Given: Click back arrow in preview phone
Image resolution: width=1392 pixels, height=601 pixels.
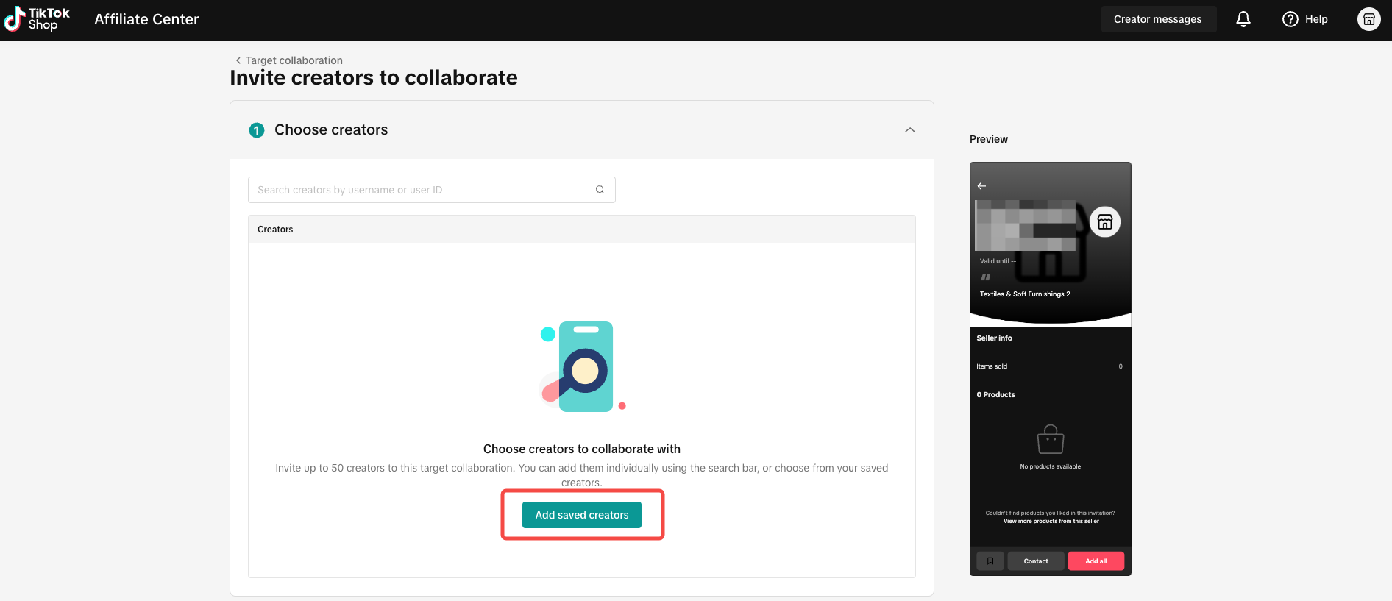Looking at the screenshot, I should coord(981,186).
